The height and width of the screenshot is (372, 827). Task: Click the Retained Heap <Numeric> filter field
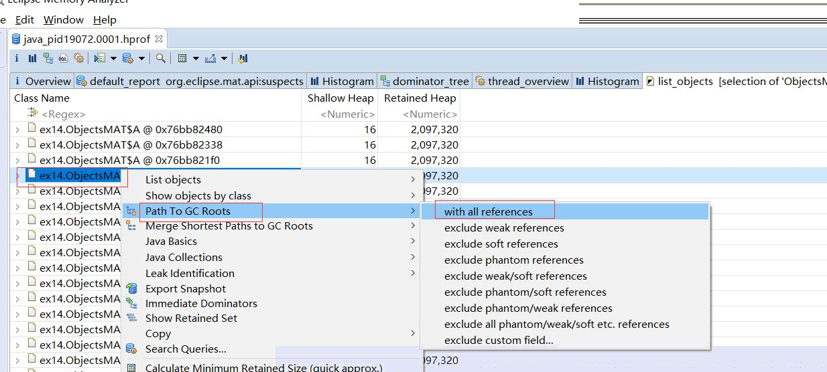coord(420,114)
